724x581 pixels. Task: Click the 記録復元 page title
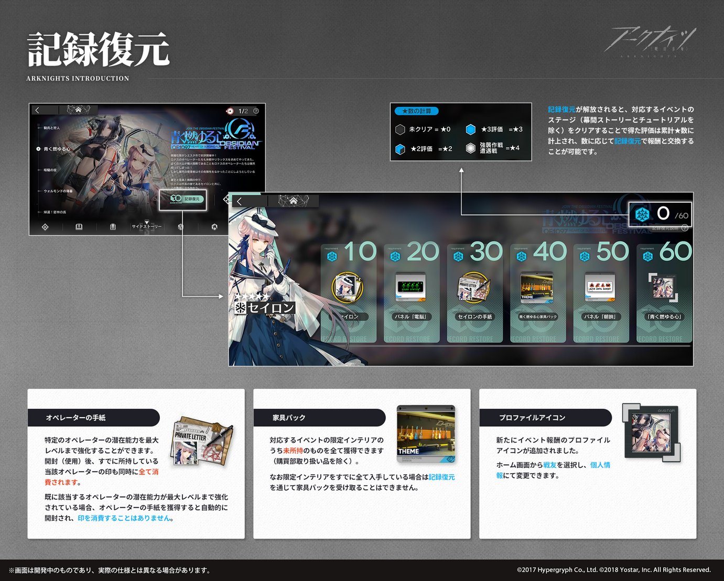click(x=98, y=49)
